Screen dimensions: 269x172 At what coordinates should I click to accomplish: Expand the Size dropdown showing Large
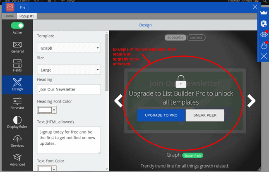pos(69,70)
